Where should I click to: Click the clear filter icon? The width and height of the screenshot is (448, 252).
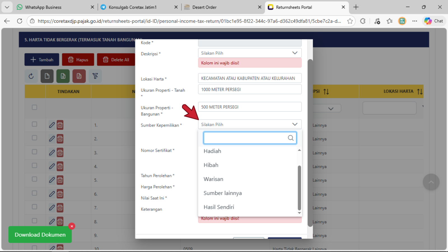(x=95, y=76)
